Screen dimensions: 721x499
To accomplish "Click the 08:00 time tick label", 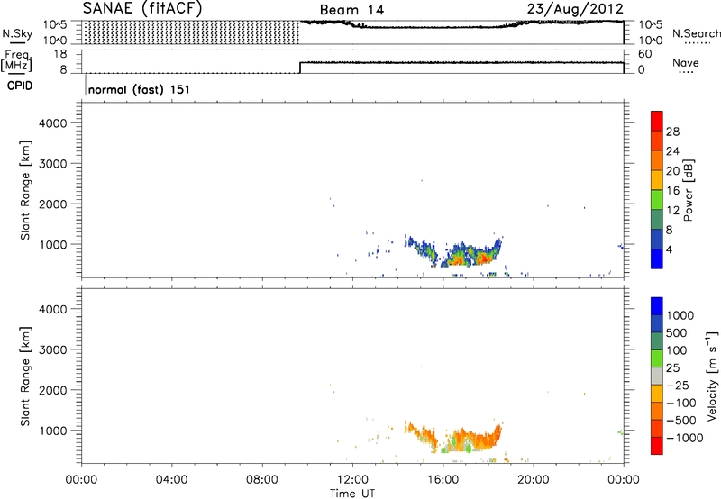I will click(262, 480).
